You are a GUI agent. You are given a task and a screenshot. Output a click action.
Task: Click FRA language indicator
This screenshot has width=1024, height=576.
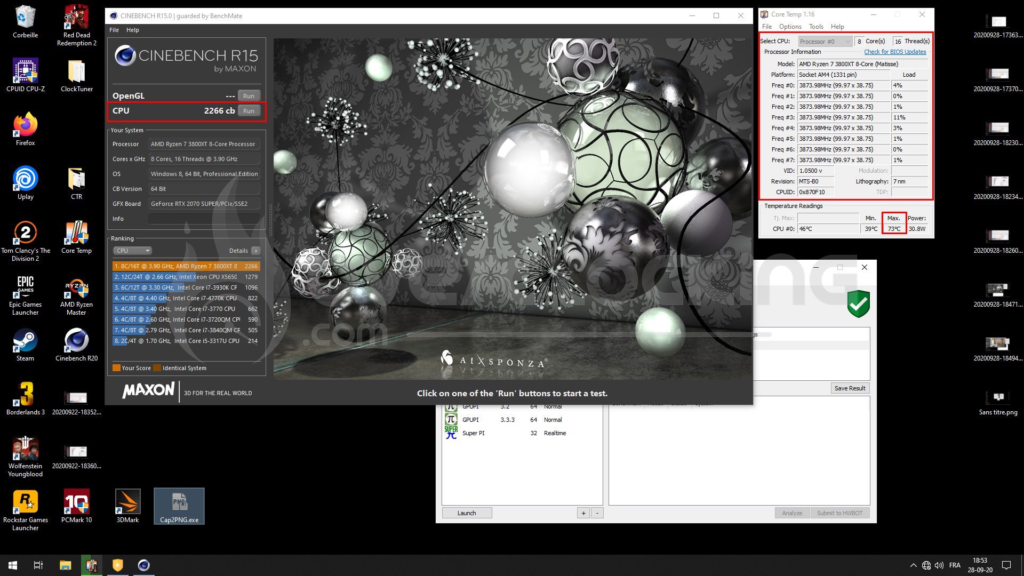pos(955,565)
